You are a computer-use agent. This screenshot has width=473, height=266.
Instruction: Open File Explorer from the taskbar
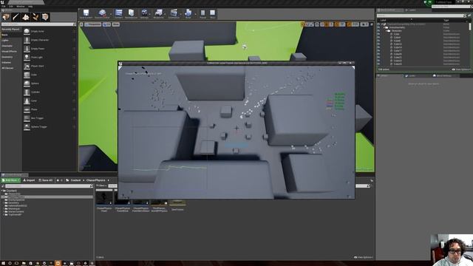click(24, 263)
